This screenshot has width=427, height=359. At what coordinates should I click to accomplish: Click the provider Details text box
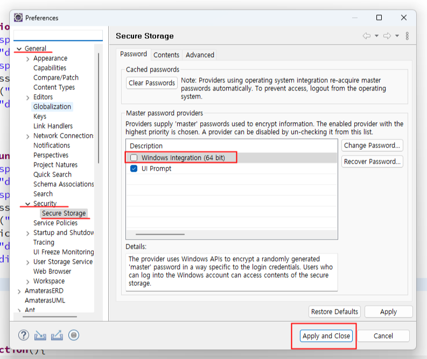[232, 272]
